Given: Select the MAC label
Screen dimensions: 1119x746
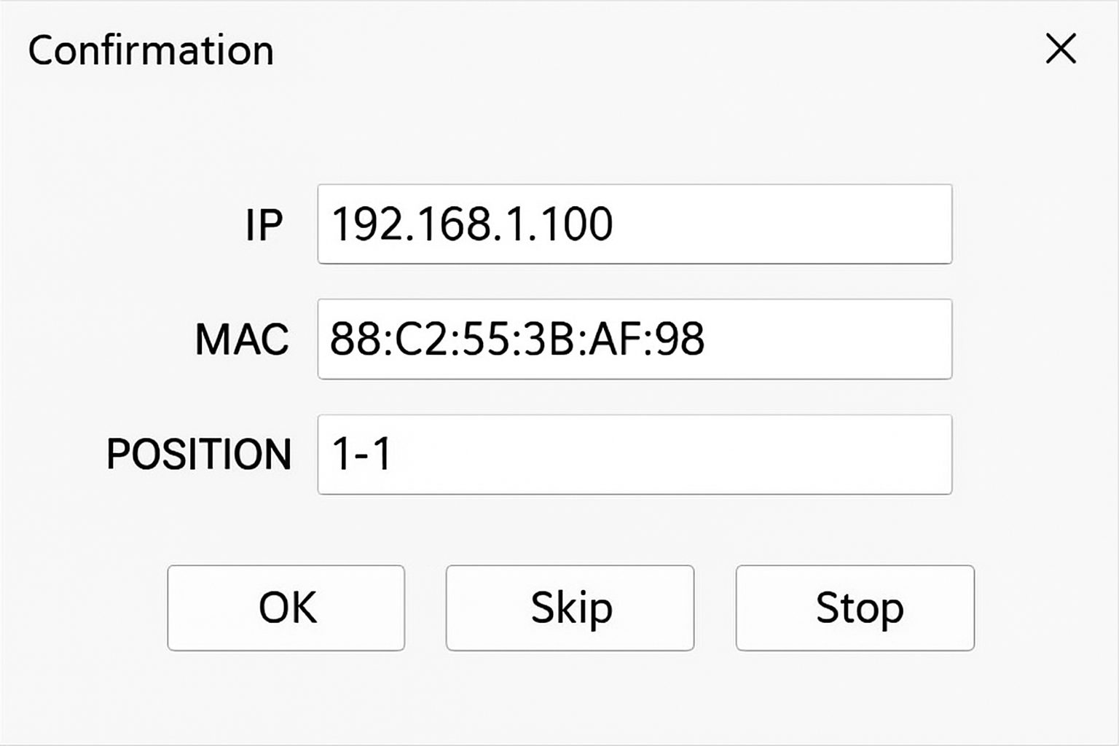Looking at the screenshot, I should (x=242, y=339).
